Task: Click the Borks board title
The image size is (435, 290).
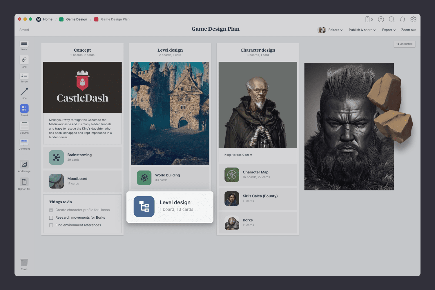Action: [248, 220]
